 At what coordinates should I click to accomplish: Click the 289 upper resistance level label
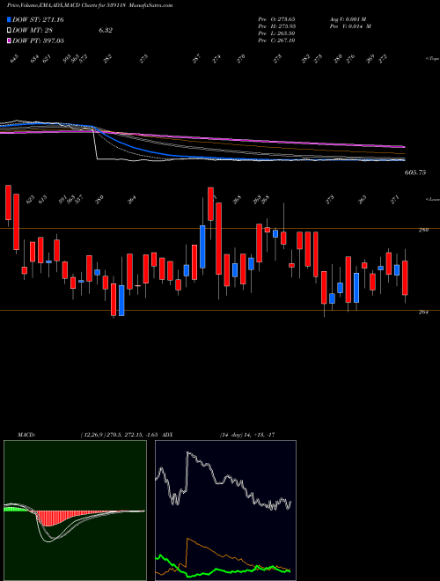click(x=423, y=230)
